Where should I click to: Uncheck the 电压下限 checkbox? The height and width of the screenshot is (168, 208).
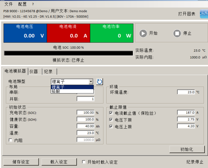[x=111, y=120]
